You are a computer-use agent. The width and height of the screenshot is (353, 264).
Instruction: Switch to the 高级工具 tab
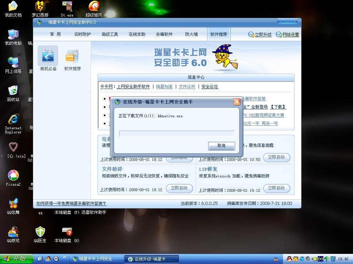pos(110,34)
